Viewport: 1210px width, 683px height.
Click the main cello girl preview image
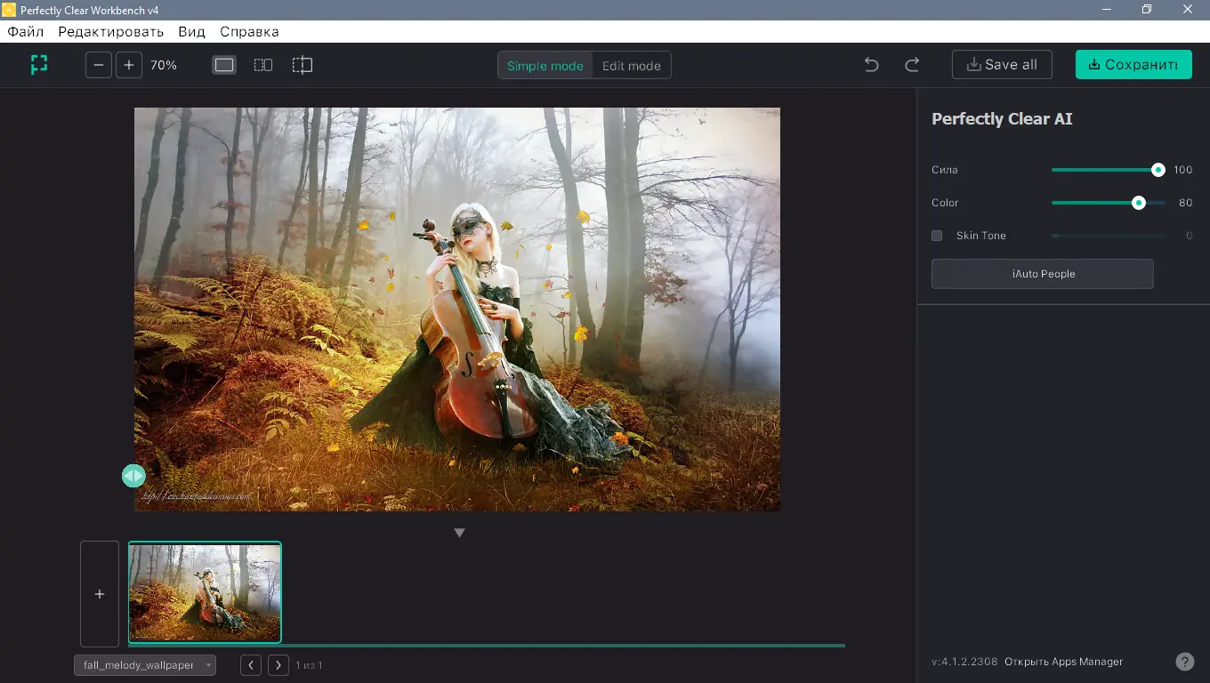457,309
